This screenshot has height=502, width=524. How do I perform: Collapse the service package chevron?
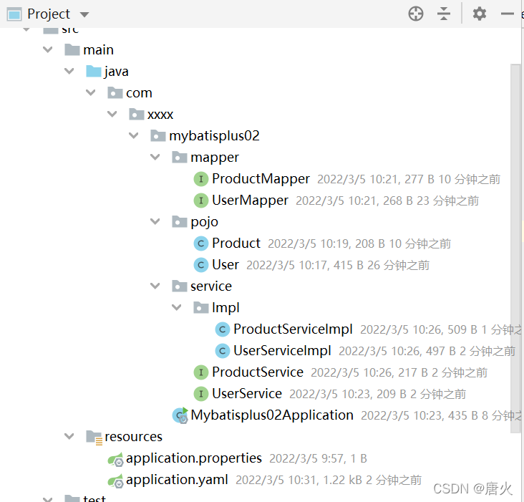(155, 286)
